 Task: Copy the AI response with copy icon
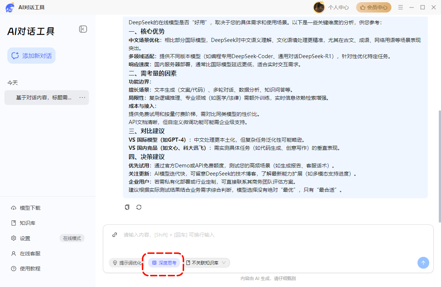[x=127, y=207]
